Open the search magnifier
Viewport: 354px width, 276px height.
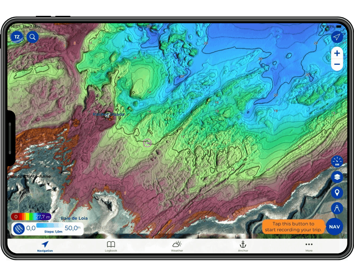pos(32,37)
